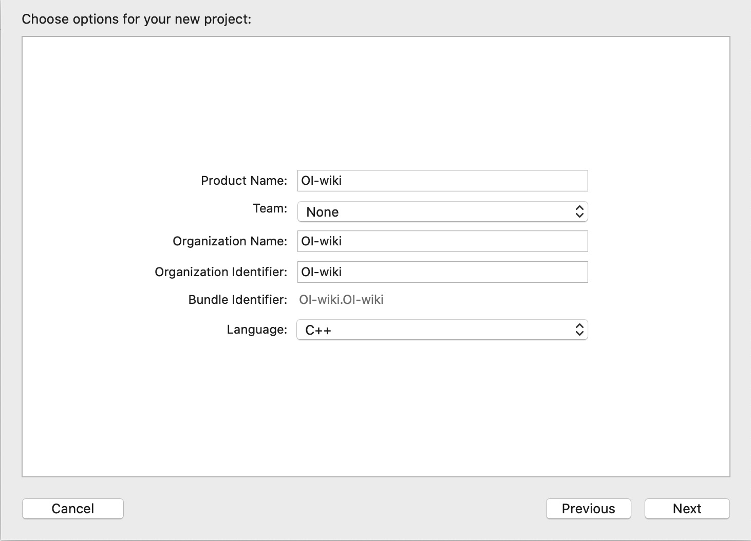Click the "Organization Name:" label
Screen dimensions: 751x541
click(230, 241)
